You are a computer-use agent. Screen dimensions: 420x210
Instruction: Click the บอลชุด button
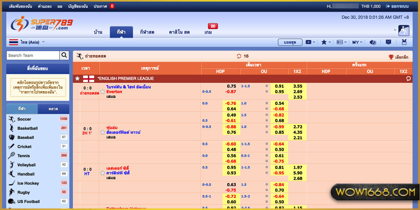[290, 42]
